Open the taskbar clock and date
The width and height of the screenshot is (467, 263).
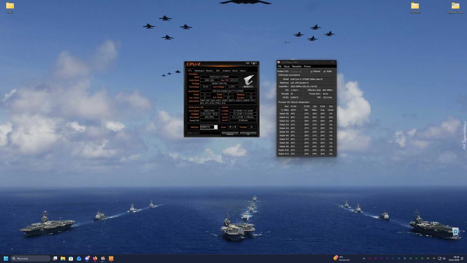[x=454, y=258]
